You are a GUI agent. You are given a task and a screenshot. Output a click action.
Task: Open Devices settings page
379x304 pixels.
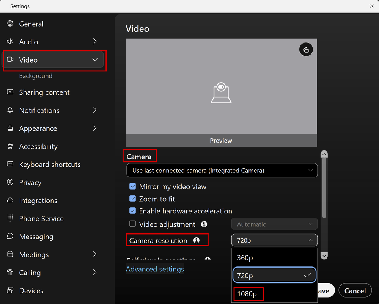click(31, 290)
